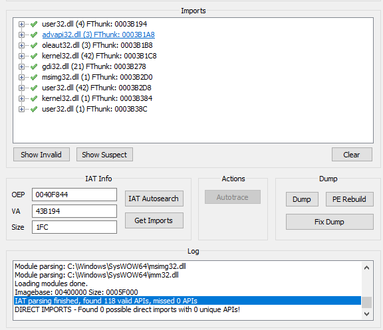Click green checkmark beside oleaut32.dll entry
The height and width of the screenshot is (330, 383).
click(34, 45)
